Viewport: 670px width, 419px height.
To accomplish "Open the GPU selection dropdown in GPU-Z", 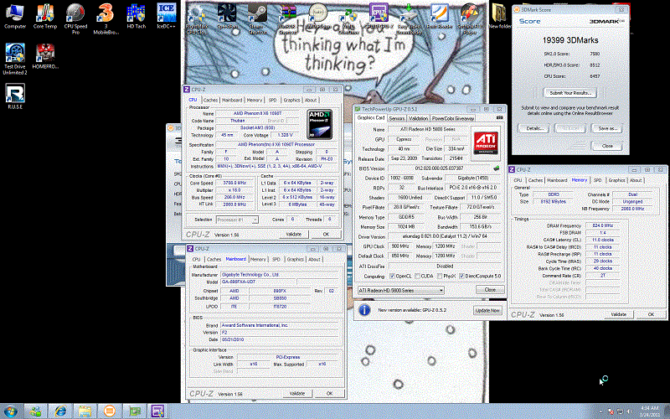I will [401, 290].
